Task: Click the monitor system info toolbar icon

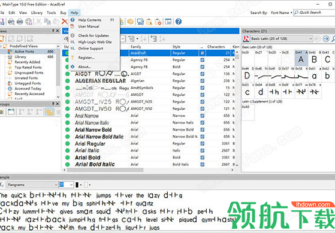Action: [x=140, y=22]
